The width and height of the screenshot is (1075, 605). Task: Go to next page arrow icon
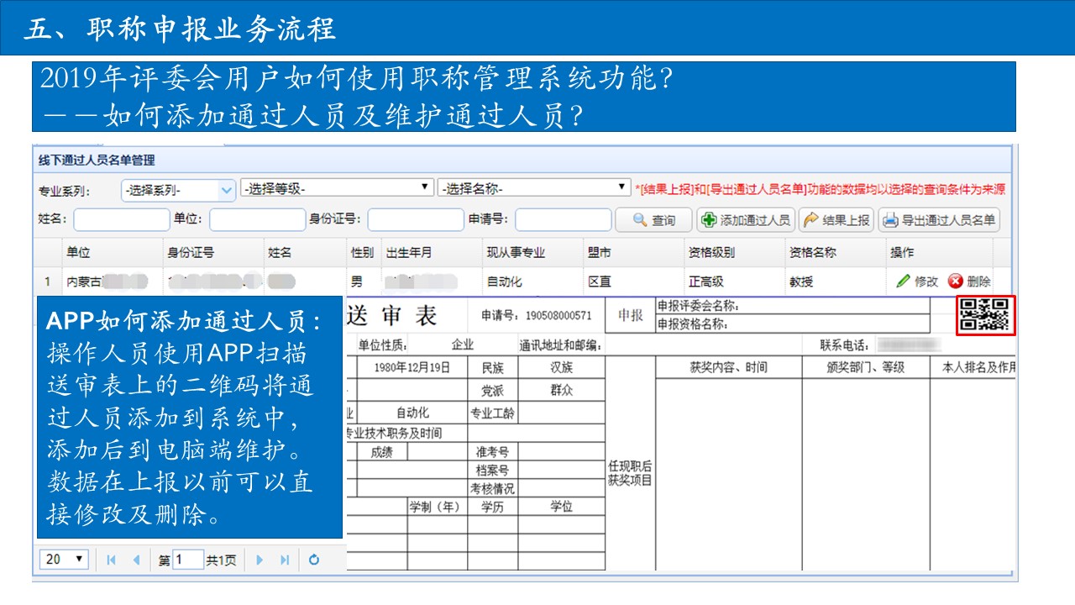pos(260,560)
